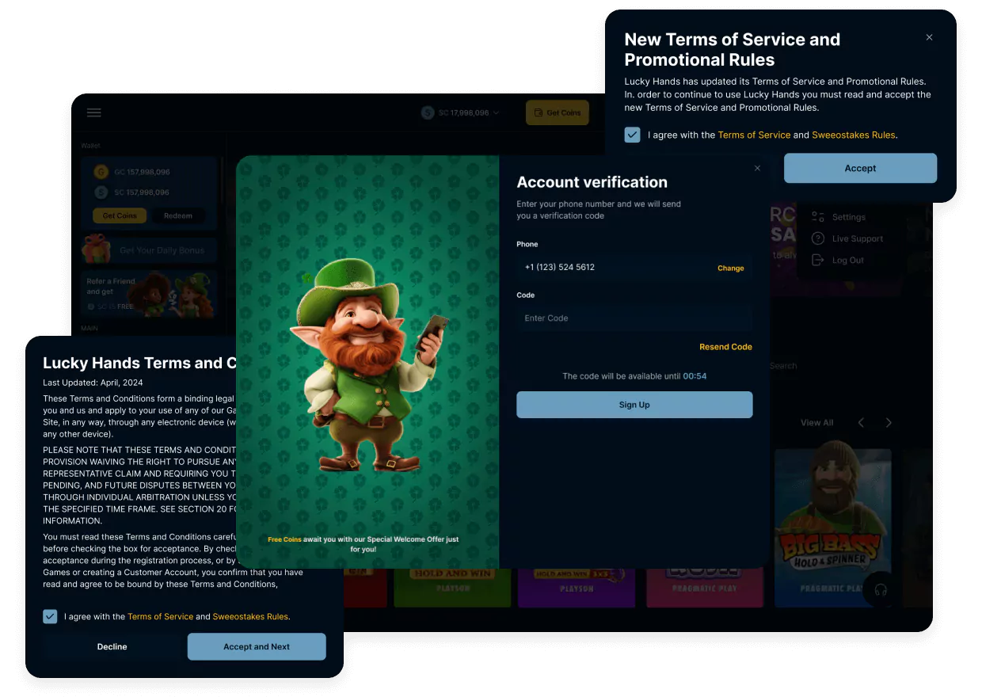Toggle agreement checkbox in Terms and Conditions dialog
982x697 pixels.
click(50, 616)
